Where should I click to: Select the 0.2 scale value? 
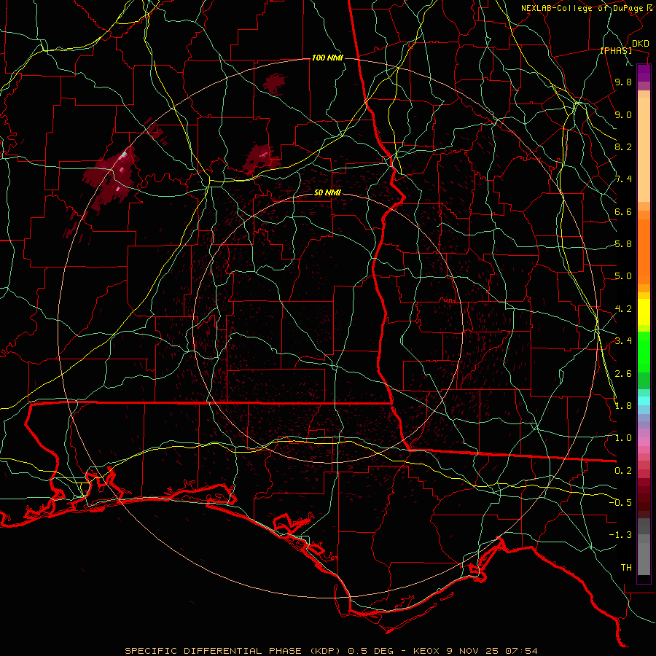[x=623, y=471]
